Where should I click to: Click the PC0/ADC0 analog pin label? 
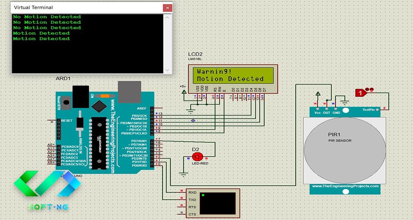pyautogui.click(x=69, y=146)
